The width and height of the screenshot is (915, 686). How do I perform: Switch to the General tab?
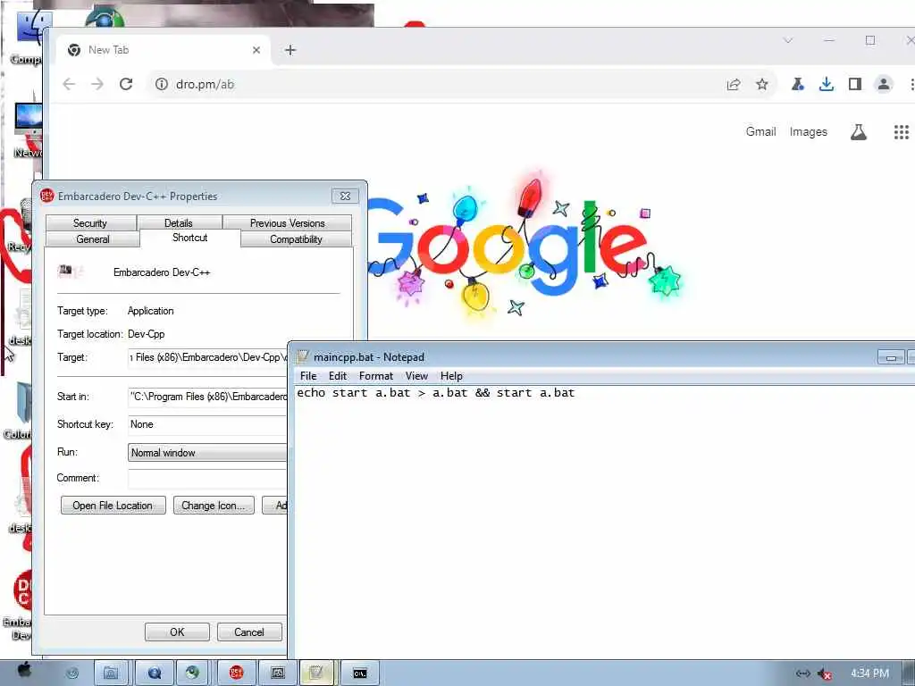[x=93, y=239]
